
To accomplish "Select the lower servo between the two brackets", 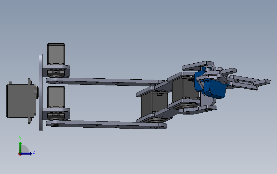I will tap(56, 97).
